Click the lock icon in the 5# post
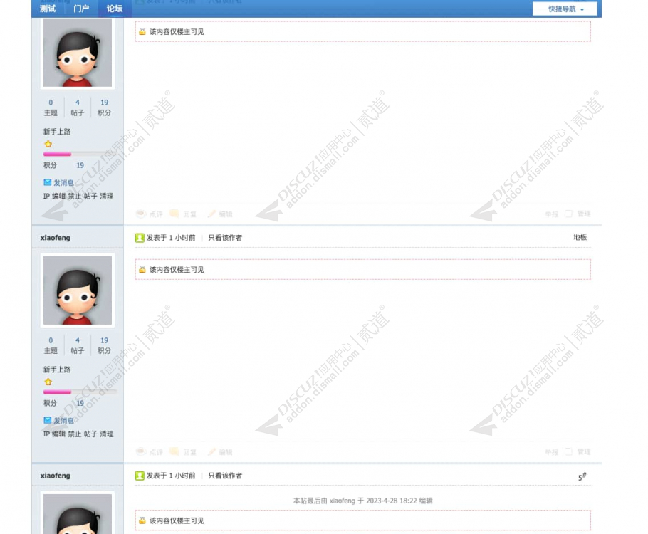 142,520
